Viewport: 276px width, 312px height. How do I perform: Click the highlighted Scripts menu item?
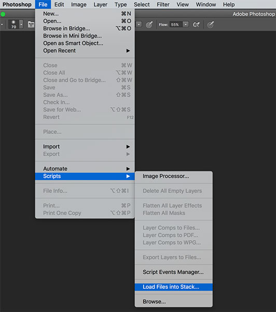(x=85, y=176)
